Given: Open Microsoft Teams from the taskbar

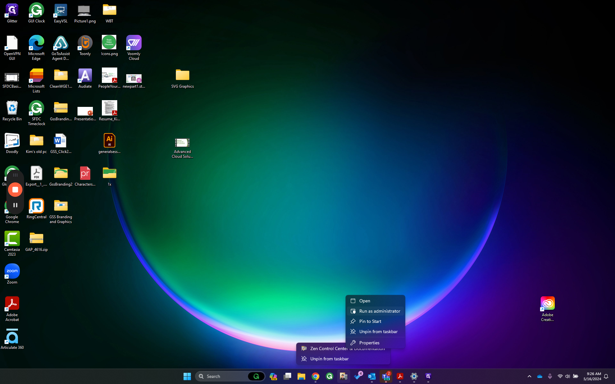Looking at the screenshot, I should 386,376.
